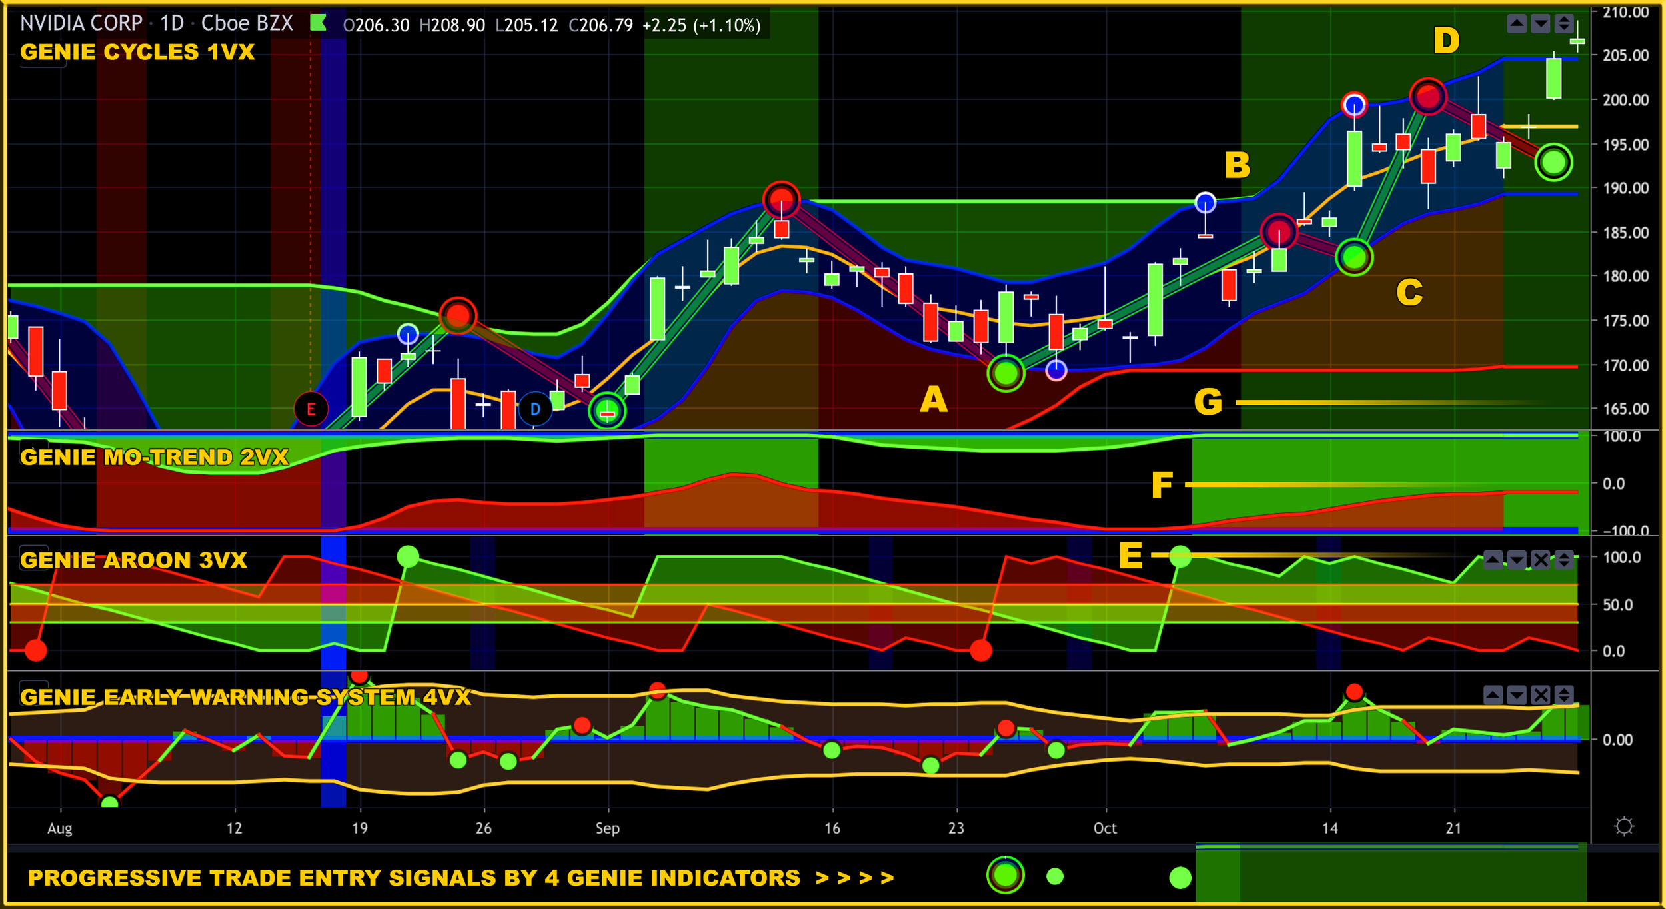The image size is (1666, 909).
Task: Maximize the main price chart pane
Action: coord(1564,24)
